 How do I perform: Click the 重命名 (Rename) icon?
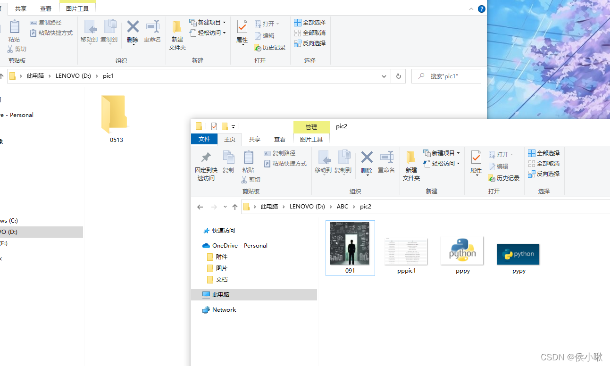(x=386, y=163)
